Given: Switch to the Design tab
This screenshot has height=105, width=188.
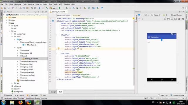Looking at the screenshot, I should (53, 92).
